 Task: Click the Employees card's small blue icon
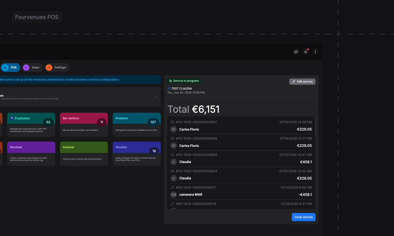click(x=12, y=118)
